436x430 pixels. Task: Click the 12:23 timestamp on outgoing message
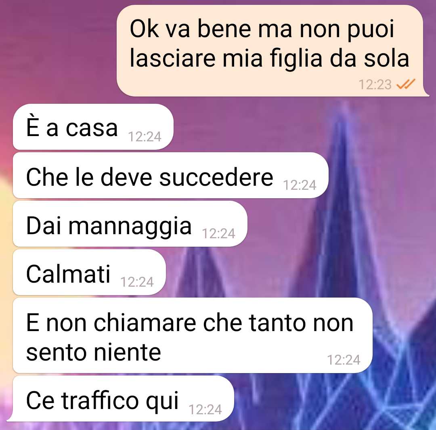[x=375, y=84]
